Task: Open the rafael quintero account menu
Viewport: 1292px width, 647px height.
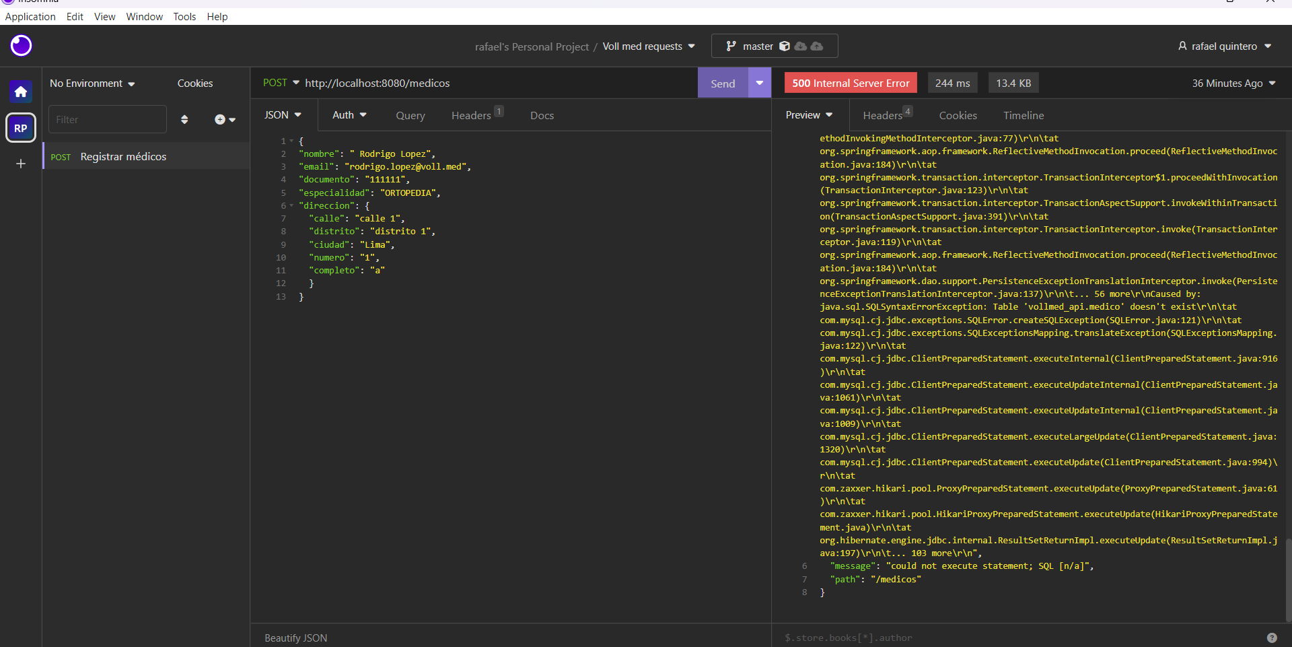Action: pyautogui.click(x=1224, y=46)
